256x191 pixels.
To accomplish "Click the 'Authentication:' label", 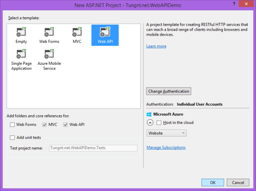I will pos(160,104).
